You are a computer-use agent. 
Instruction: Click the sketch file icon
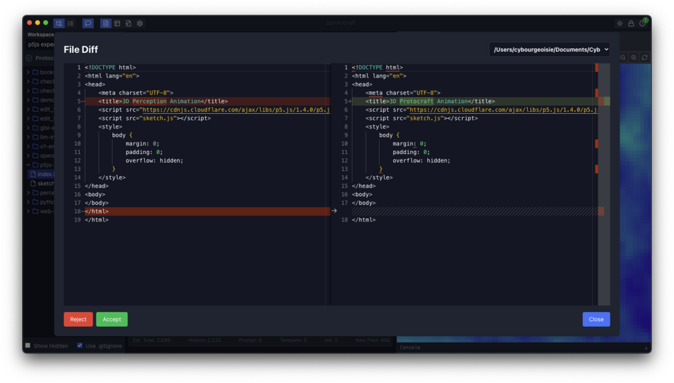[33, 183]
